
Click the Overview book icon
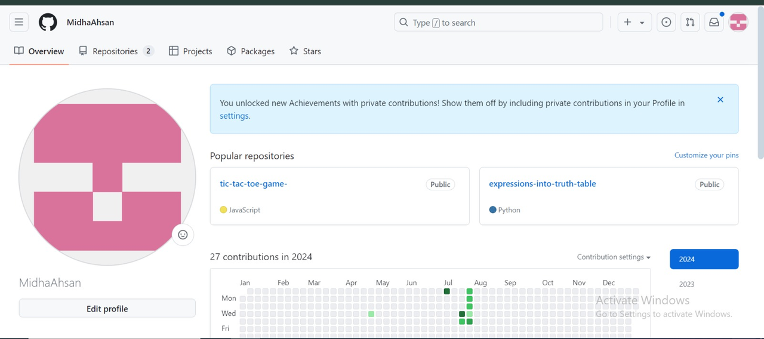click(19, 51)
